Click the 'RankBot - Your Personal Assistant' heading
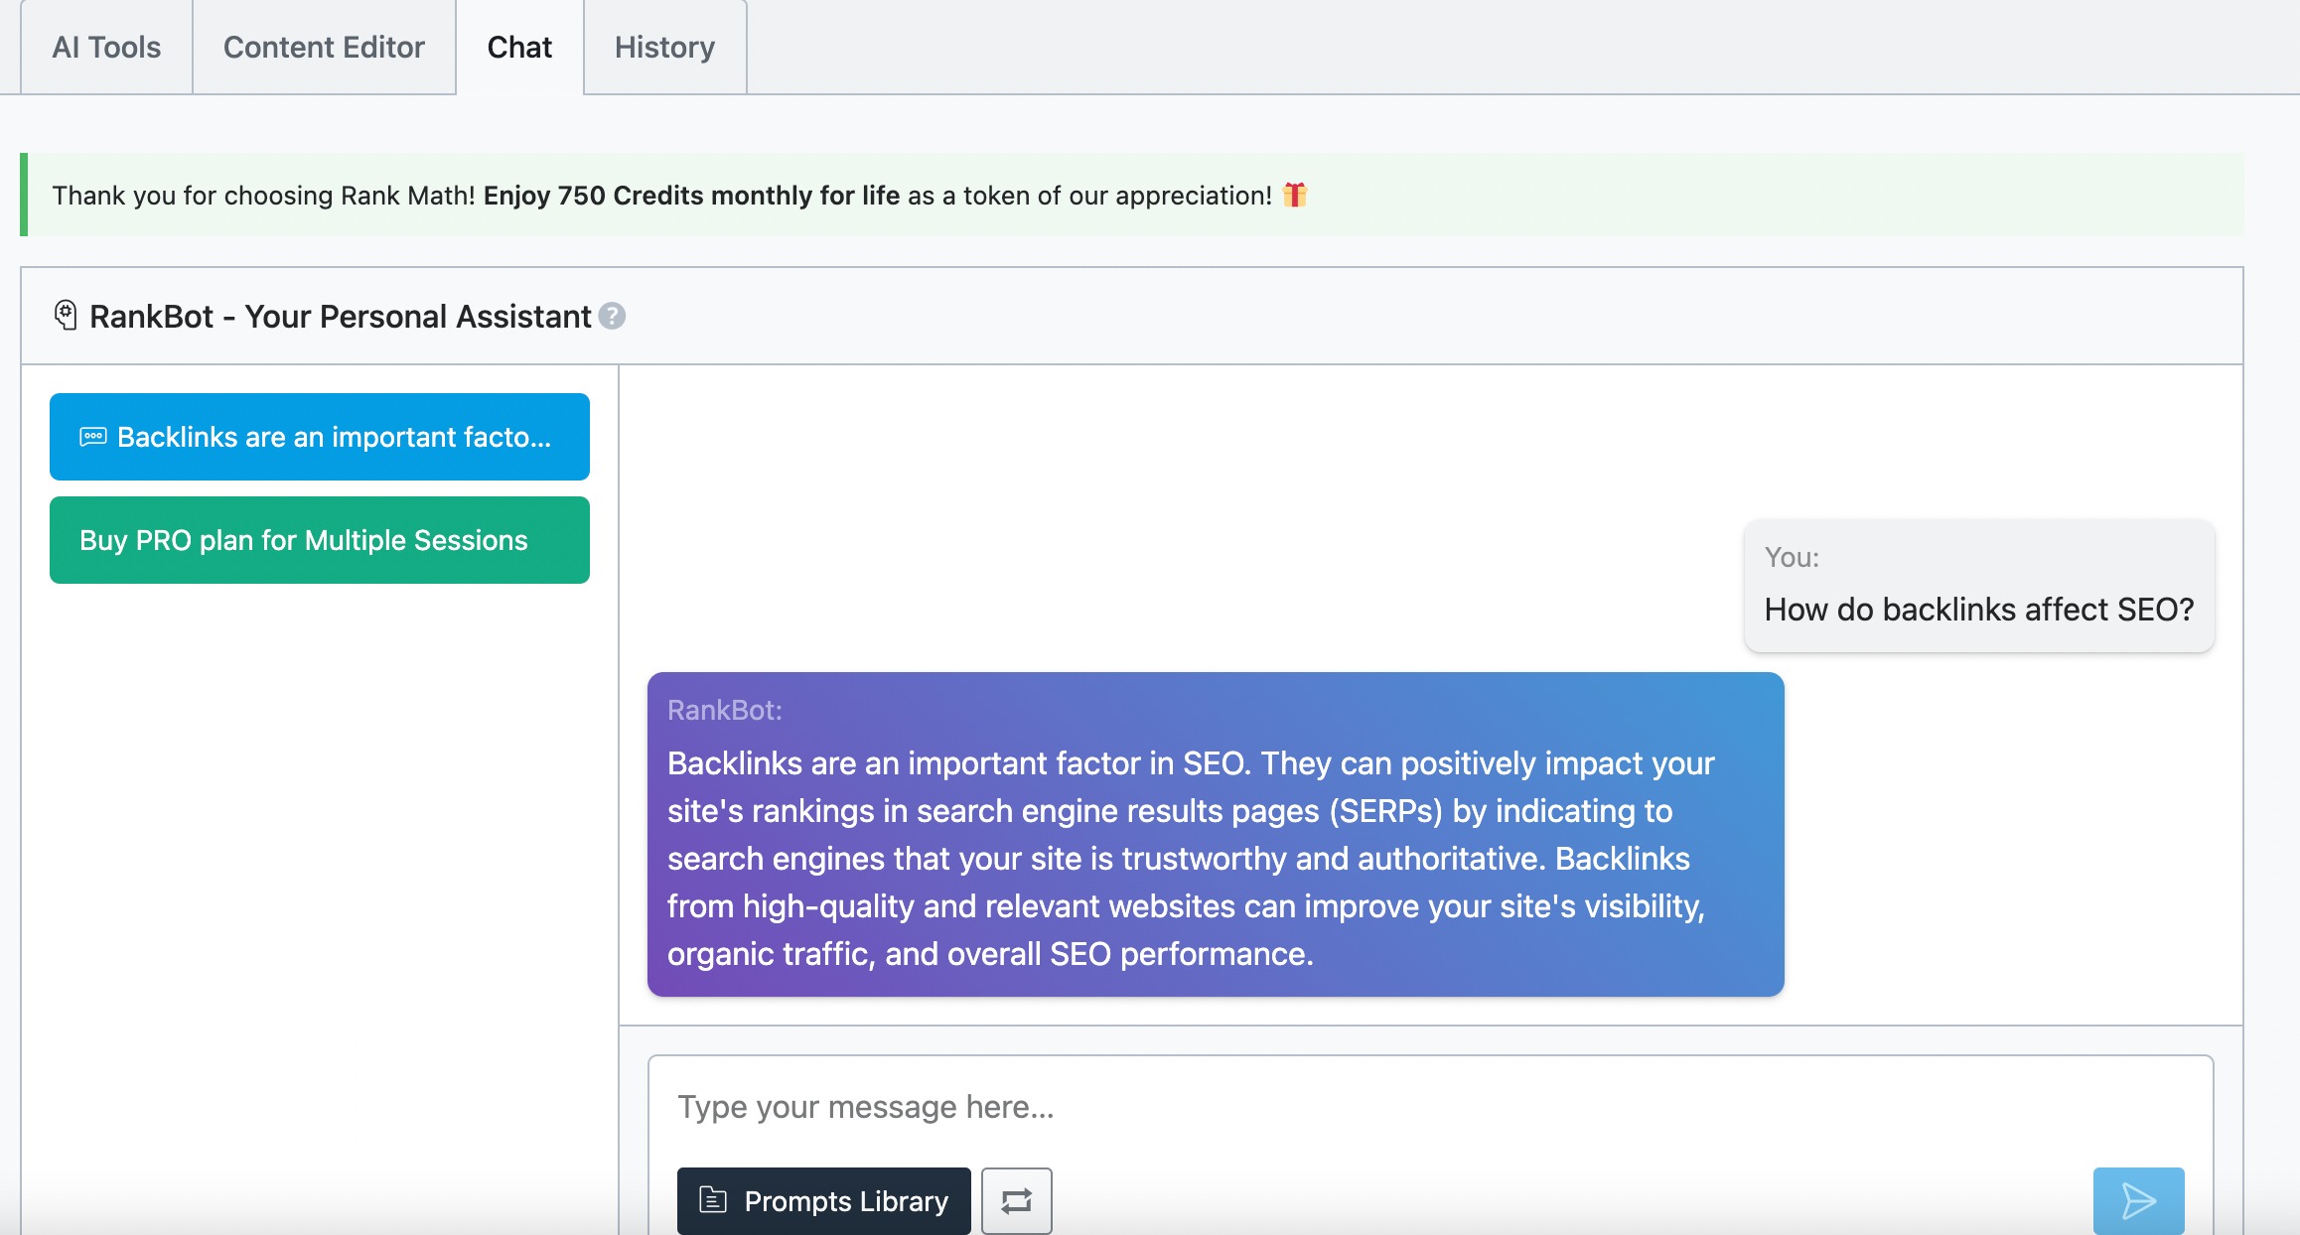The width and height of the screenshot is (2300, 1235). coord(340,316)
